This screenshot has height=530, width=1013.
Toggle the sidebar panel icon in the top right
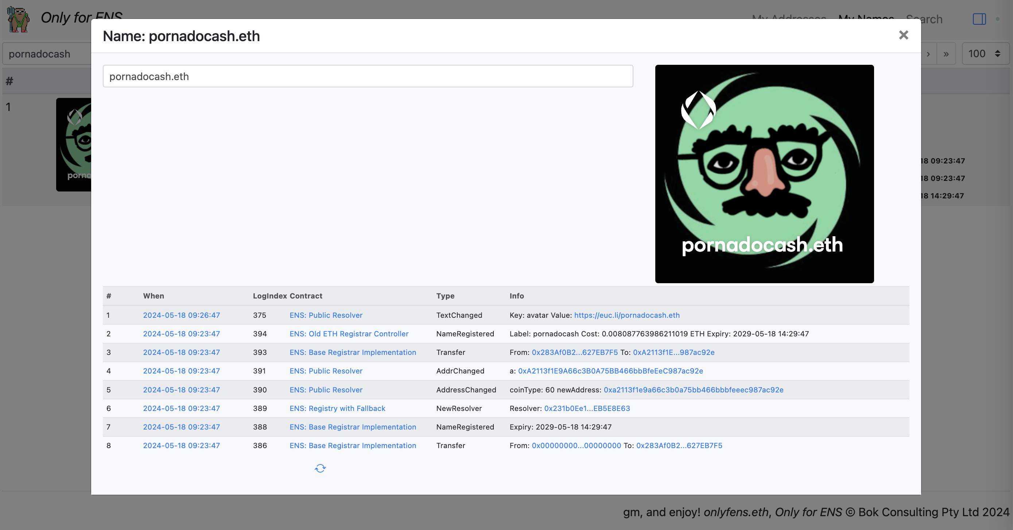[x=979, y=19]
